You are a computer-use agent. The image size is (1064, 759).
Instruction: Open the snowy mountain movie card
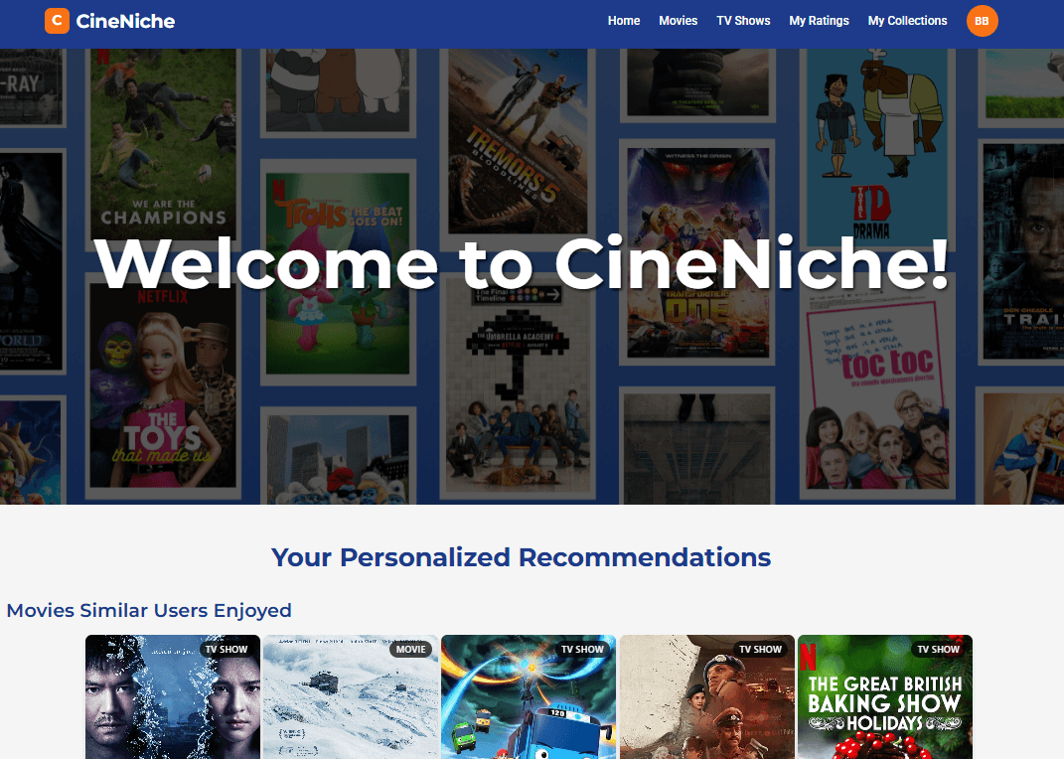pos(351,696)
